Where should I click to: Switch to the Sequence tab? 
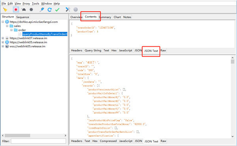coord(23,17)
